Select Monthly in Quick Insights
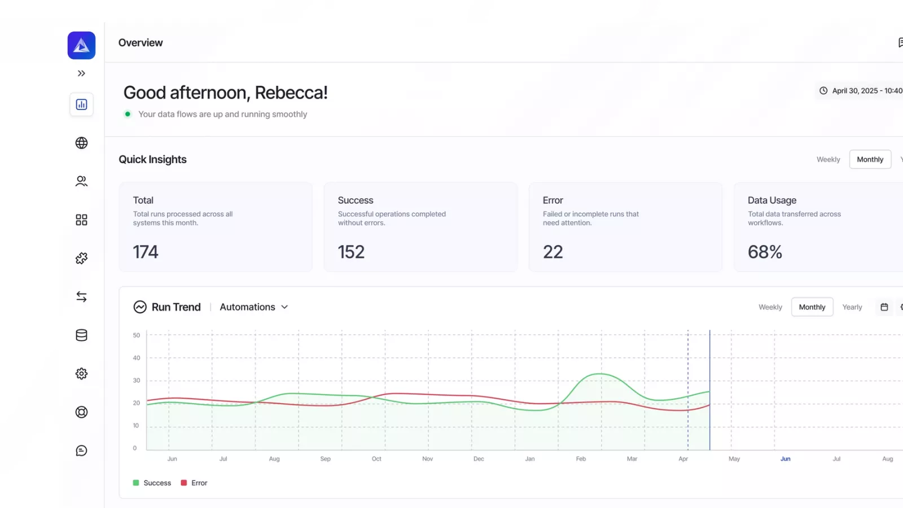Image resolution: width=903 pixels, height=508 pixels. pos(870,160)
